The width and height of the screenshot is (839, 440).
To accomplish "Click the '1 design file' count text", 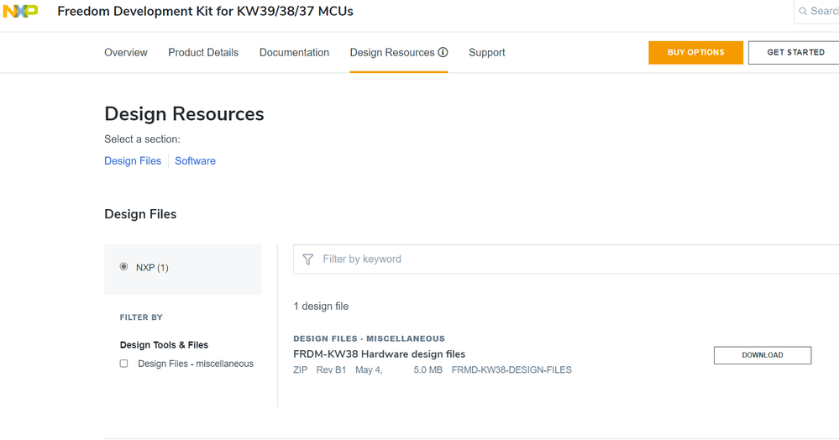I will 321,306.
